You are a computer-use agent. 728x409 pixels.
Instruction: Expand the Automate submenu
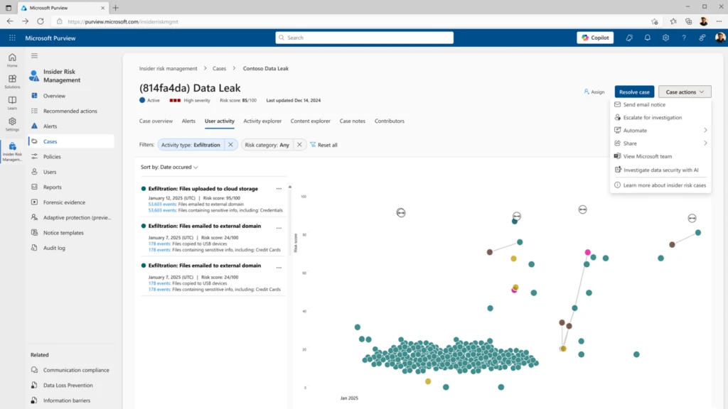point(660,131)
